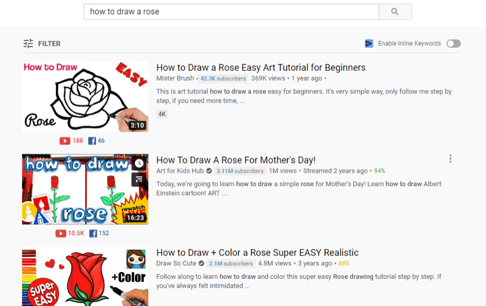The image size is (486, 306).
Task: Click the 88% rating text
Action: point(344,264)
